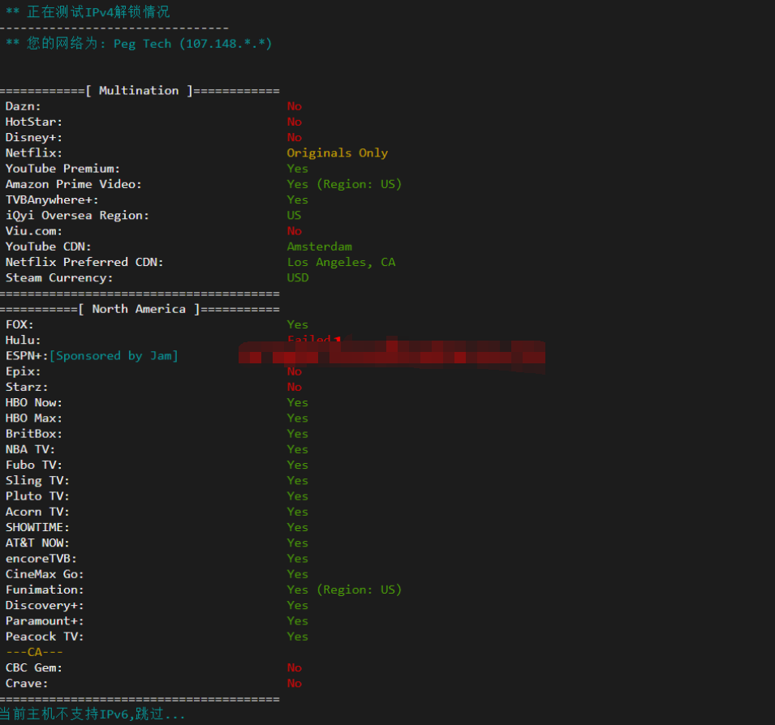This screenshot has height=725, width=775.
Task: Select the BritBox label
Action: point(34,434)
